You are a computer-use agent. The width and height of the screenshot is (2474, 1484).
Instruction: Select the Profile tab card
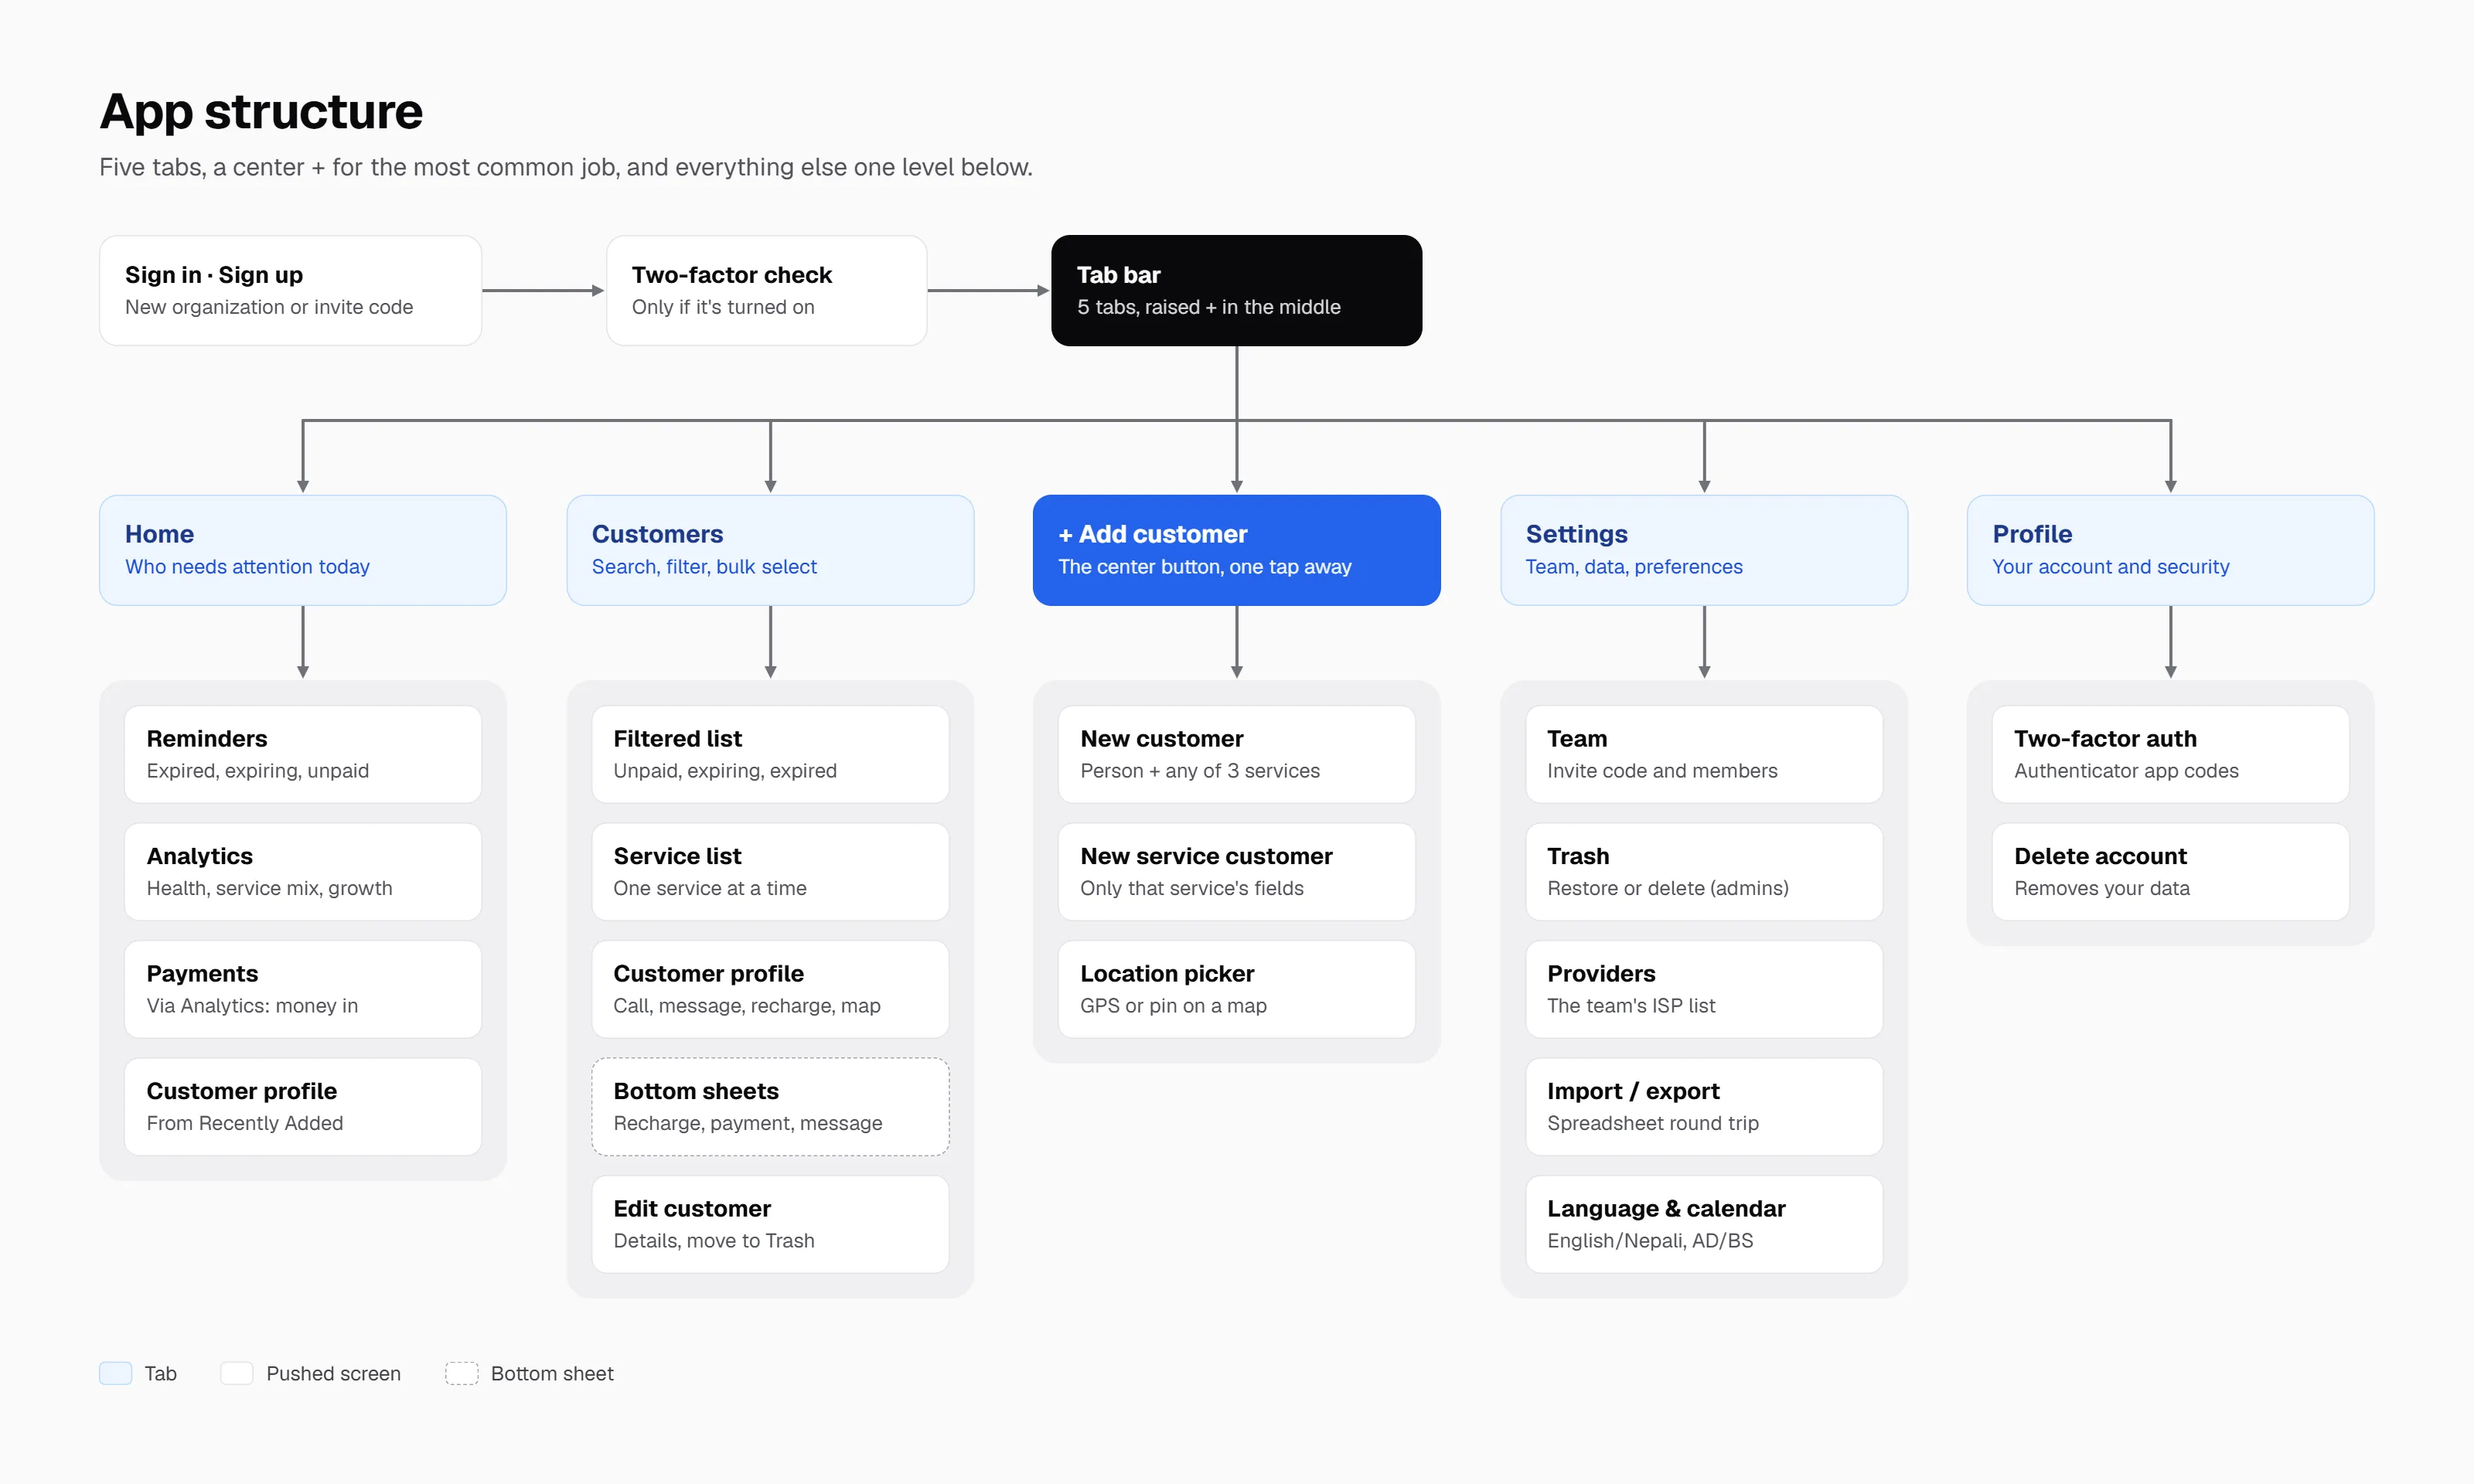pos(2170,550)
